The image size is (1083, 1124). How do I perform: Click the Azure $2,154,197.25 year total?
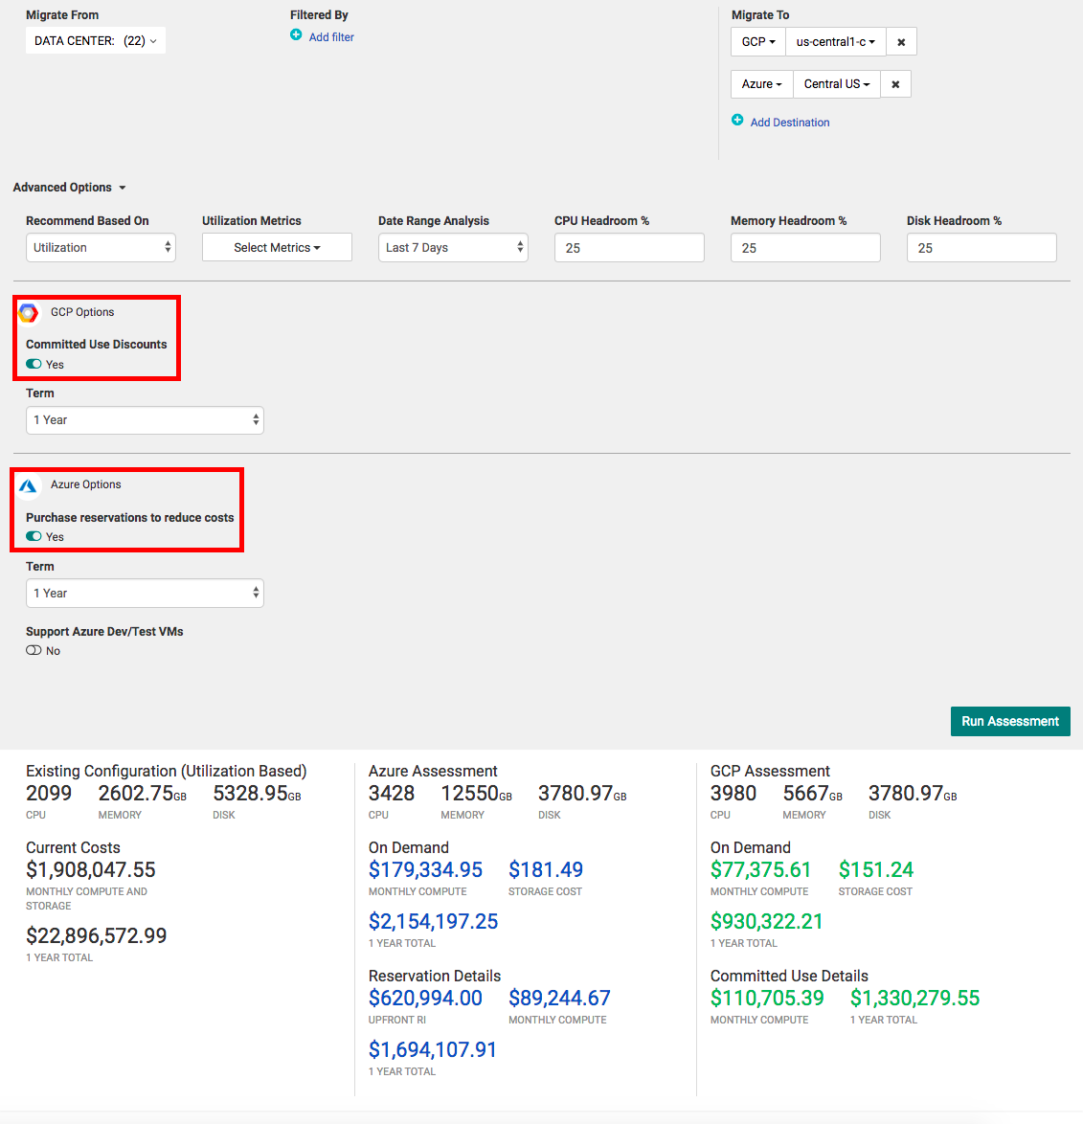pos(433,922)
